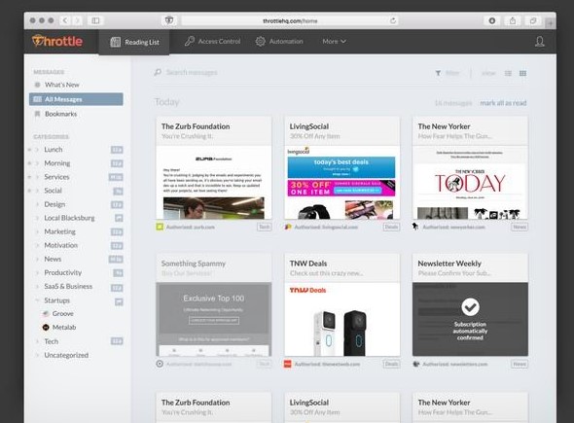Select the Uncategorized category
This screenshot has height=423, width=574.
[66, 355]
